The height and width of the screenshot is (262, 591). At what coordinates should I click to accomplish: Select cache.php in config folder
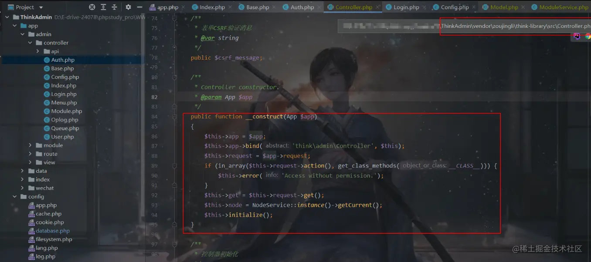click(48, 214)
